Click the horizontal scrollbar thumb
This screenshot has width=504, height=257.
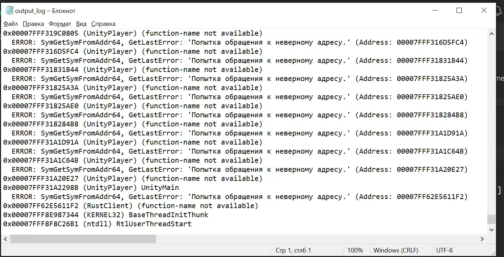pos(83,239)
